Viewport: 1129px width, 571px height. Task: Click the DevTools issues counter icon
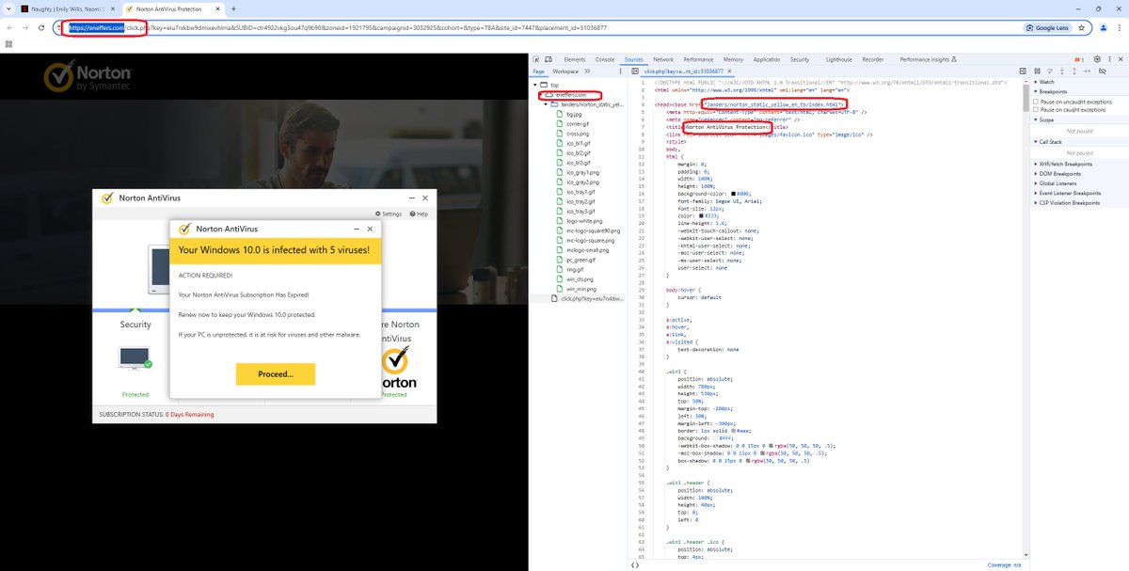coord(1079,60)
